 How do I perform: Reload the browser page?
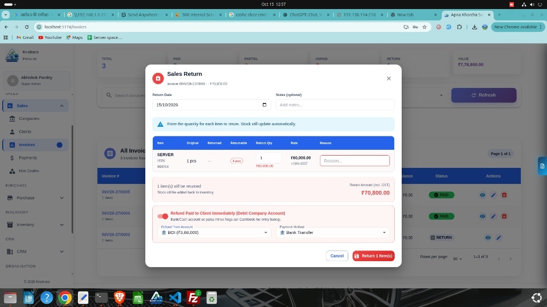(27, 27)
